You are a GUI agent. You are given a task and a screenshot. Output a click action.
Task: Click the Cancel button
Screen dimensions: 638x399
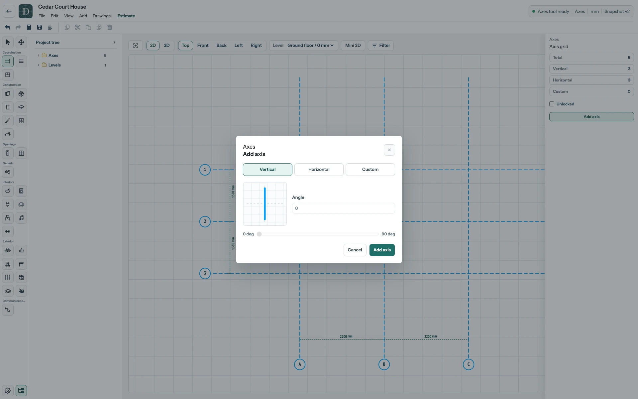355,250
